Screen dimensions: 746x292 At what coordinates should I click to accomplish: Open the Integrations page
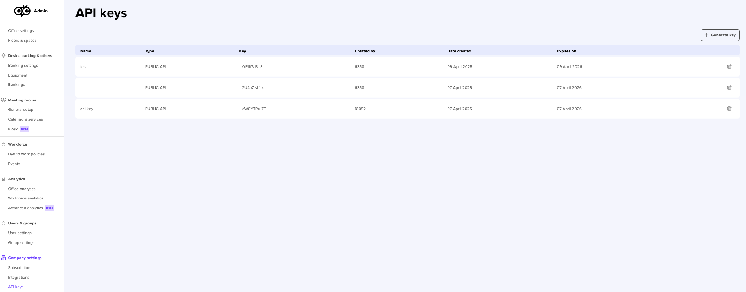[18, 278]
